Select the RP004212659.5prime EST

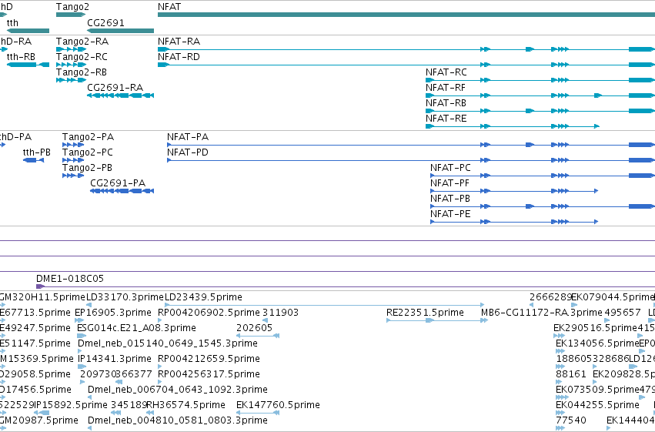click(160, 367)
